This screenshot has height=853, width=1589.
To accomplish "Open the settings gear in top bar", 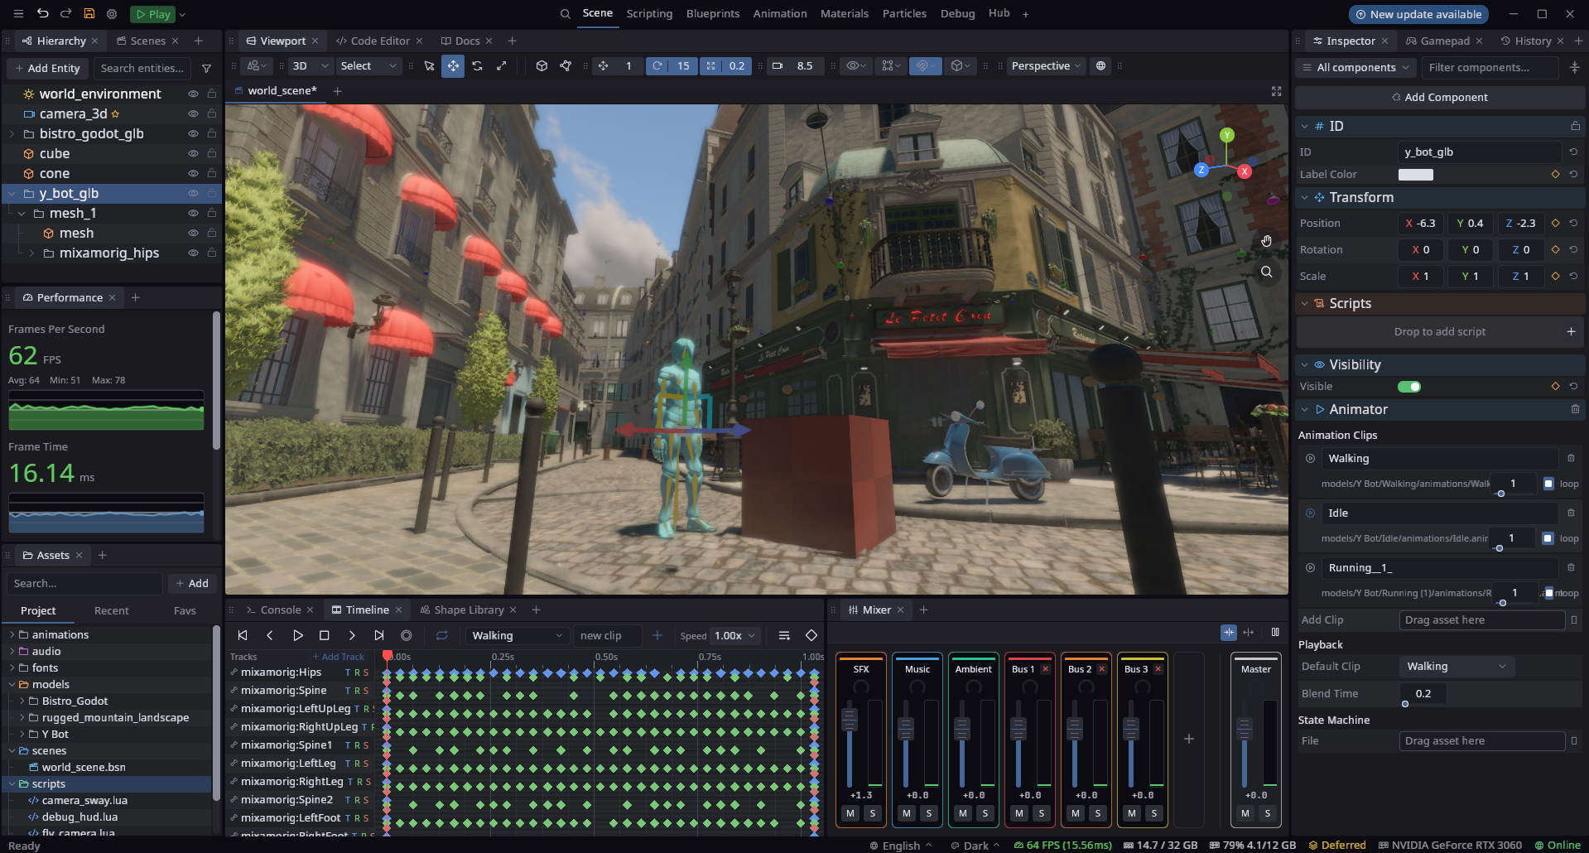I will coord(112,14).
